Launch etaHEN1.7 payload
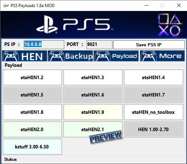The height and width of the screenshot is (164, 187). pos(154,95)
